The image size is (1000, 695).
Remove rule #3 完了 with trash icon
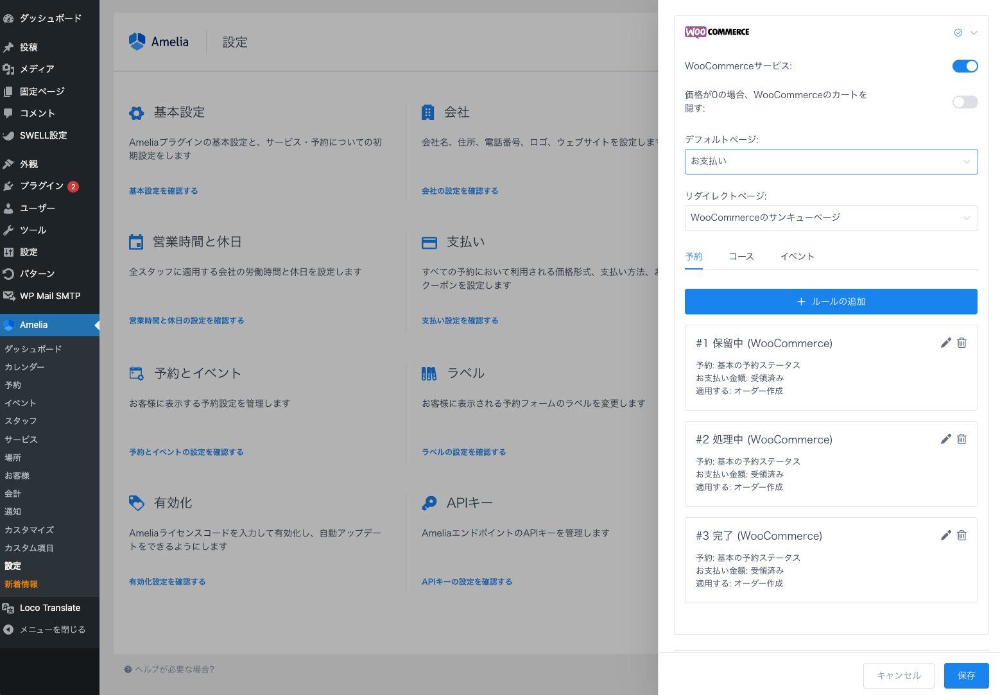click(961, 535)
